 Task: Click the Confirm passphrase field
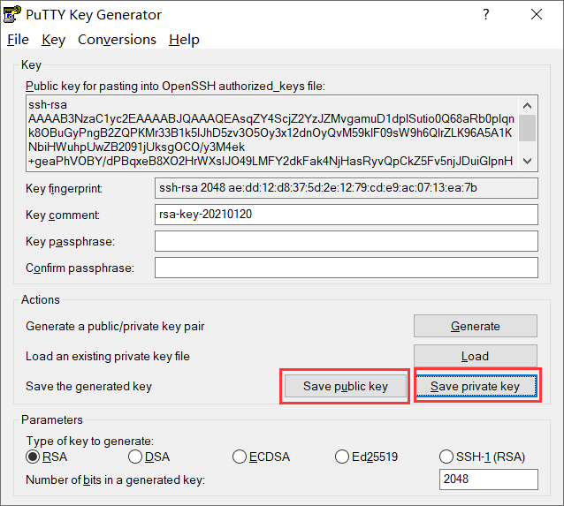pyautogui.click(x=347, y=268)
